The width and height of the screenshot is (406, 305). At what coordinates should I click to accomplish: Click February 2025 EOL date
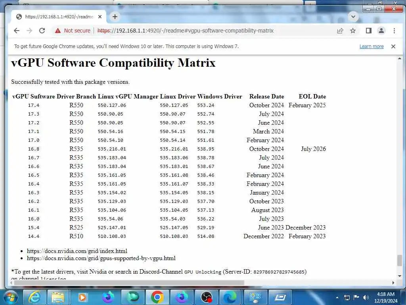pos(307,105)
